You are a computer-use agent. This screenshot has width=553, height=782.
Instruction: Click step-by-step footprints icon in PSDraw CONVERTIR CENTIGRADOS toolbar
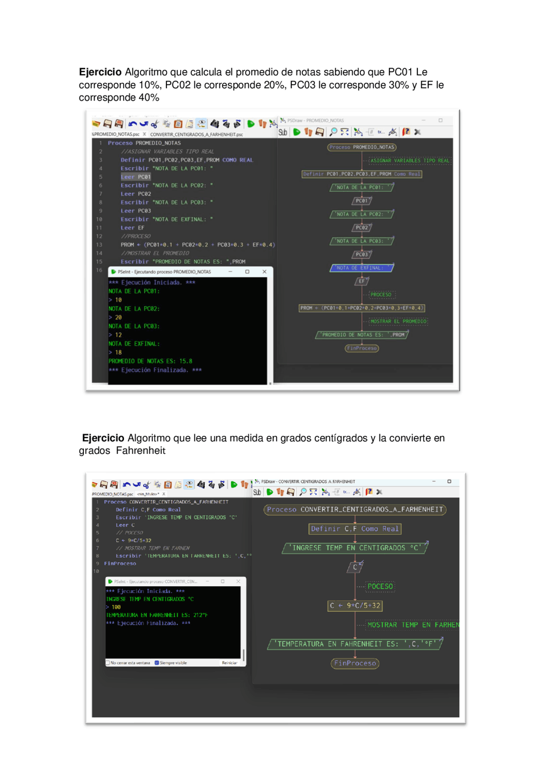[x=280, y=492]
